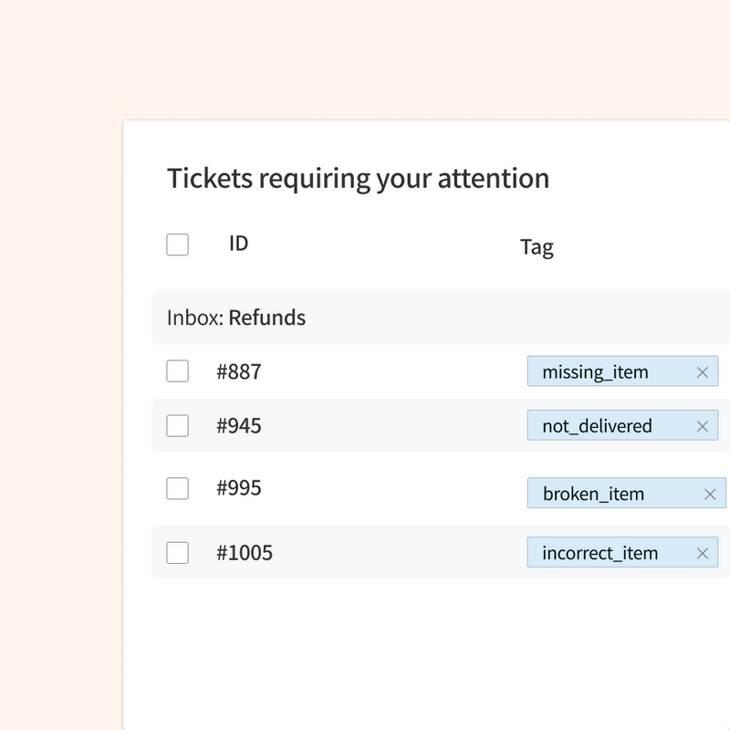
Task: Select the checkbox for ticket #887
Action: click(177, 371)
